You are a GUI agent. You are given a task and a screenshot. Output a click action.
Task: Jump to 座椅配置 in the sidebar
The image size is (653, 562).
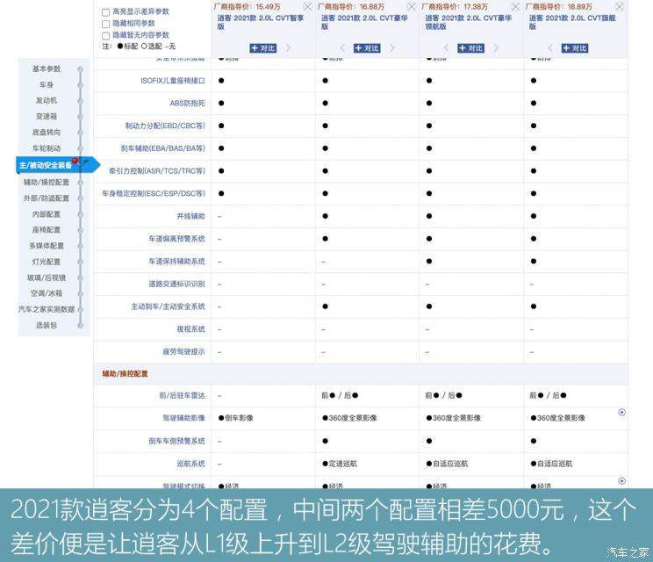coord(47,229)
